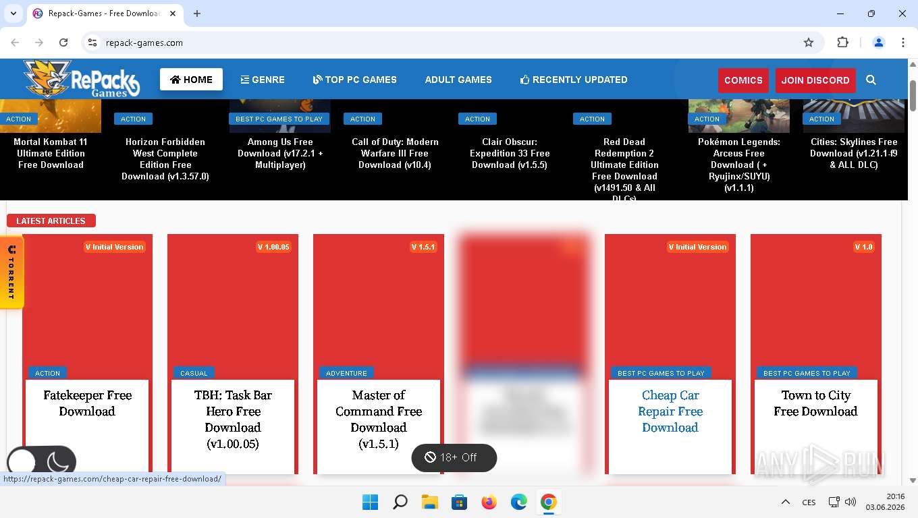
Task: Open the yellow TORRENT side tab
Action: [11, 272]
